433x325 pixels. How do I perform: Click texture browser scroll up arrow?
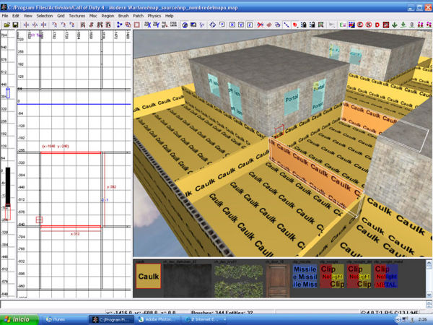[429, 263]
